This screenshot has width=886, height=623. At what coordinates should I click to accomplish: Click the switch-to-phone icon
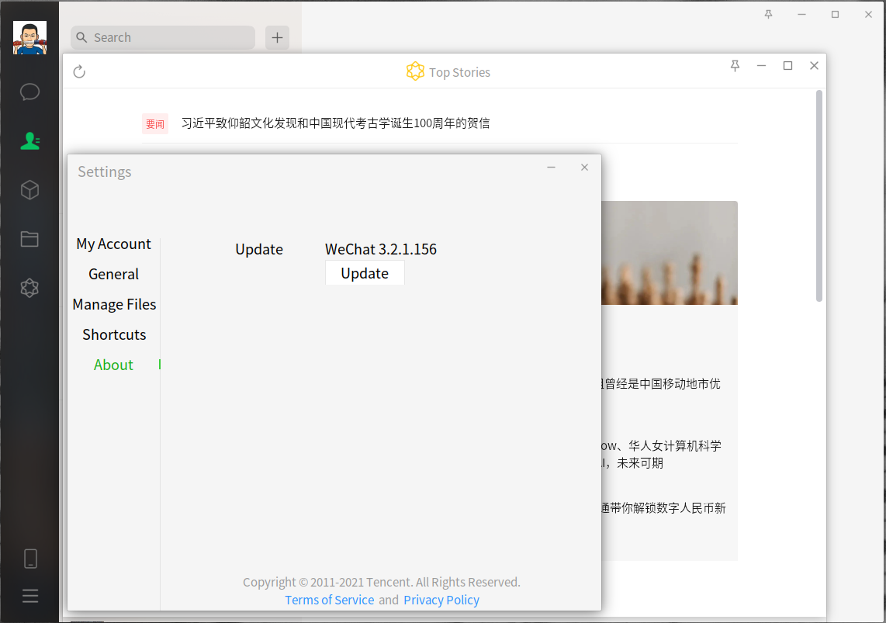coord(29,558)
